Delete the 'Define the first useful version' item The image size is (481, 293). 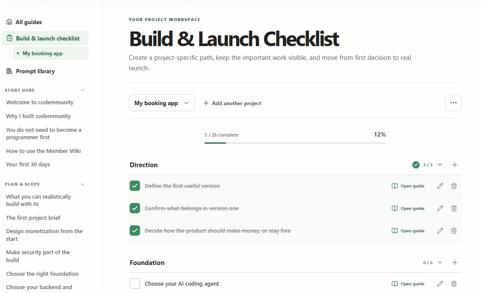coord(454,186)
